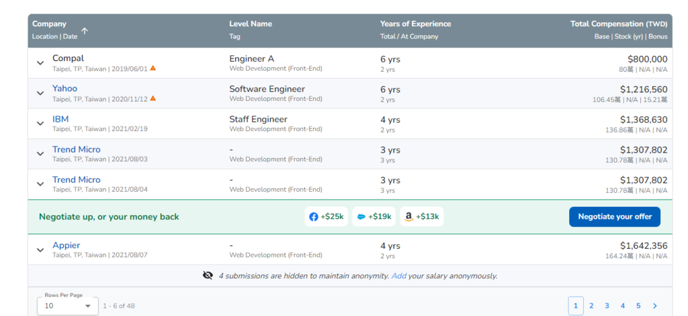Click the Staff Engineer level name

pyautogui.click(x=259, y=120)
